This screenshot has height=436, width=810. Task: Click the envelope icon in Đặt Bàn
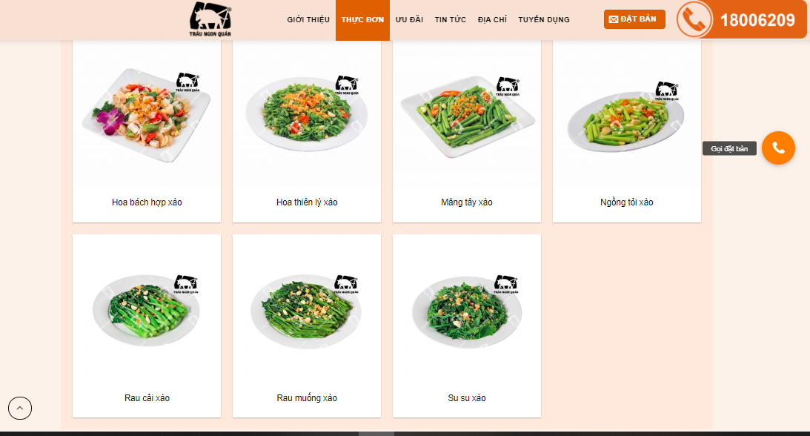pyautogui.click(x=613, y=19)
